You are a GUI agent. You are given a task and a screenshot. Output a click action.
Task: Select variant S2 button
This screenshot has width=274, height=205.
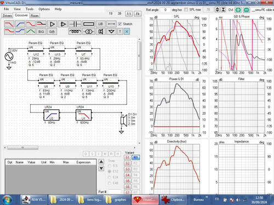tap(128, 163)
